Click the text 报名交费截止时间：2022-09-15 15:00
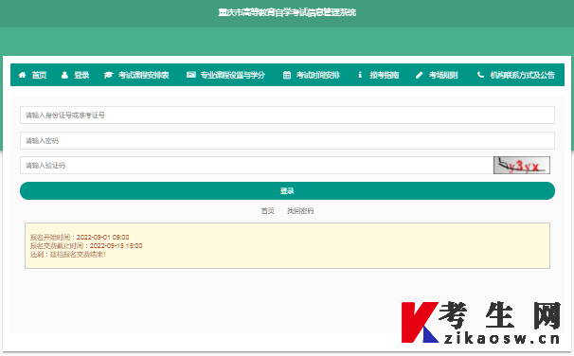 coord(86,246)
